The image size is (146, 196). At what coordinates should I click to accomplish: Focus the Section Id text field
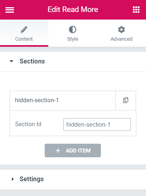point(97,125)
